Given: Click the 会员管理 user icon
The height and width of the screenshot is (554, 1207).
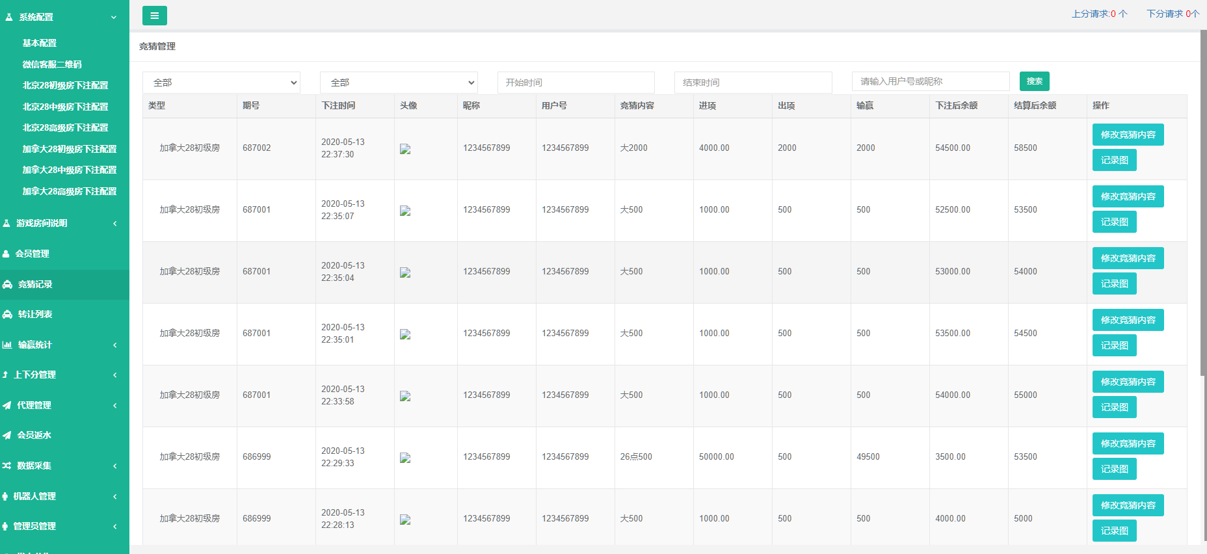Looking at the screenshot, I should click(6, 254).
